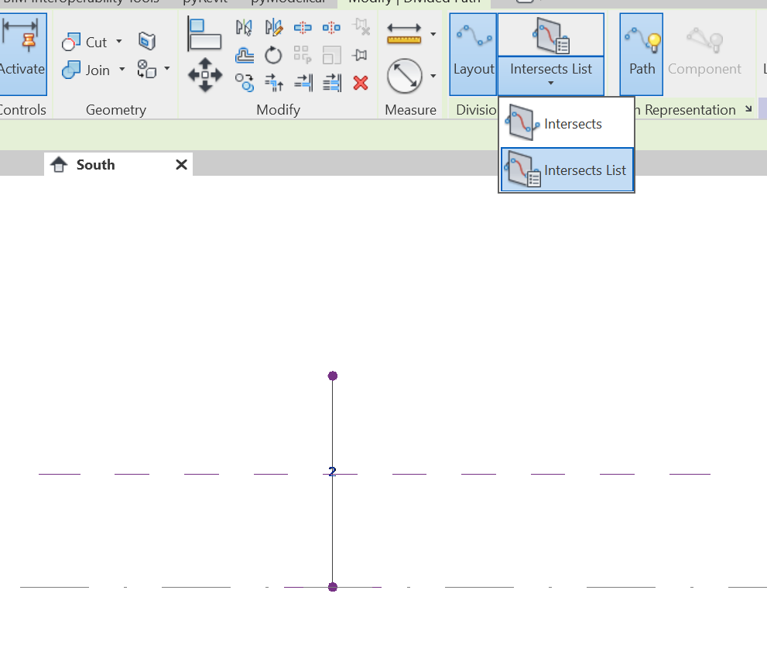
Task: Open the Aligned Dimension dropdown arrow
Action: [x=433, y=34]
